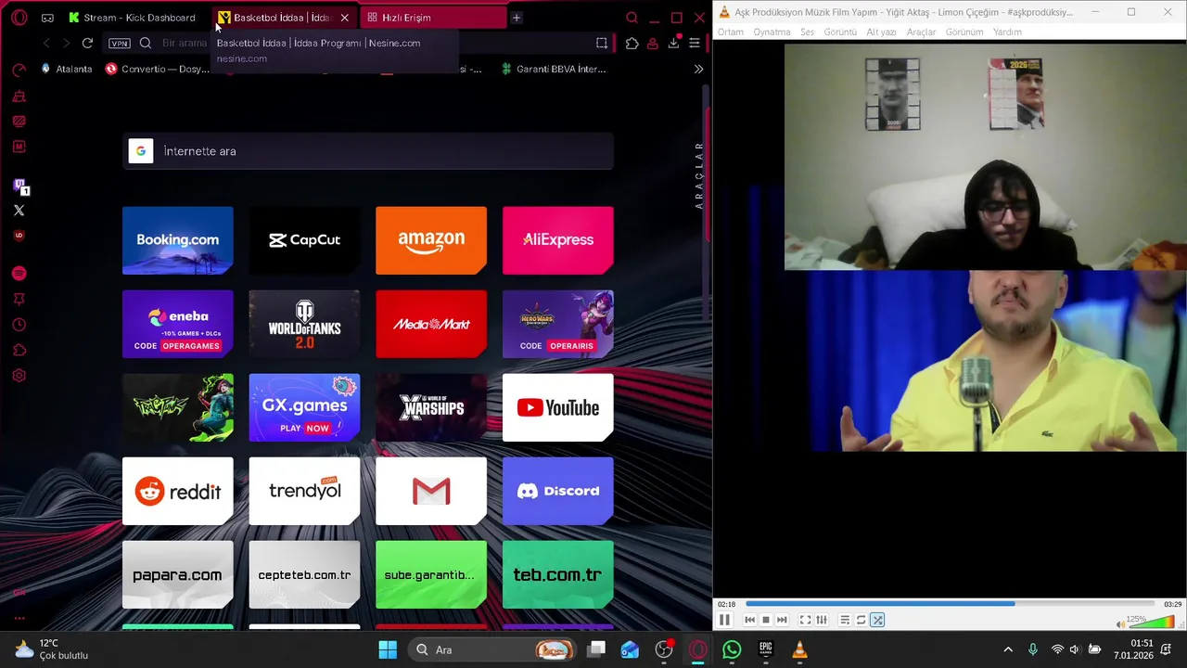Seek in the VLC progress bar

tap(950, 604)
